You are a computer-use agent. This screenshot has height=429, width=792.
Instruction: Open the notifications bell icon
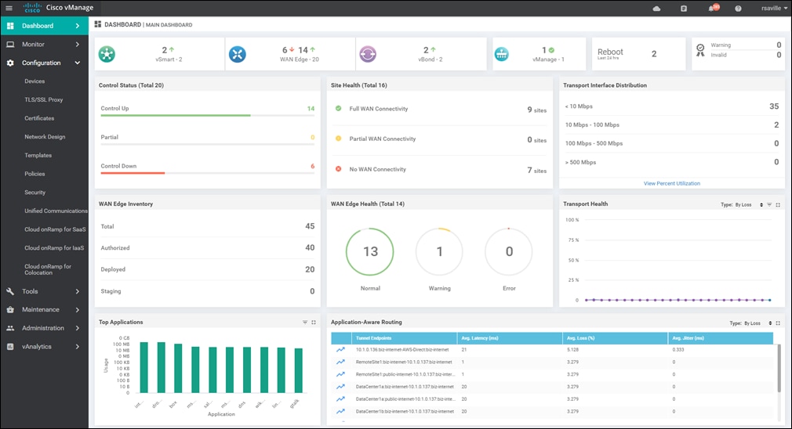coord(712,9)
